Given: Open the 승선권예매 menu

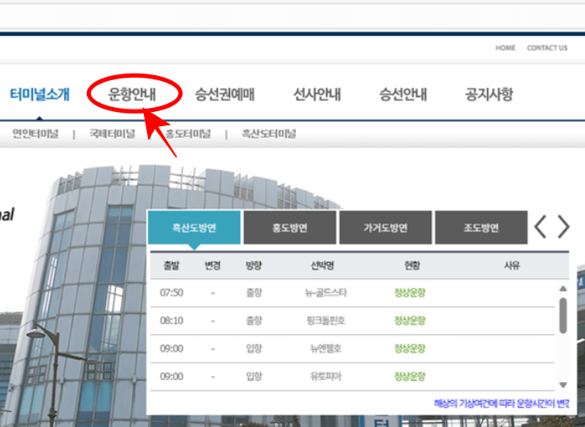Looking at the screenshot, I should click(x=225, y=94).
